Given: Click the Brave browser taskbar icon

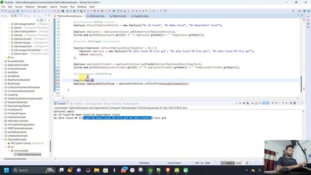Looking at the screenshot, I should (x=168, y=170).
